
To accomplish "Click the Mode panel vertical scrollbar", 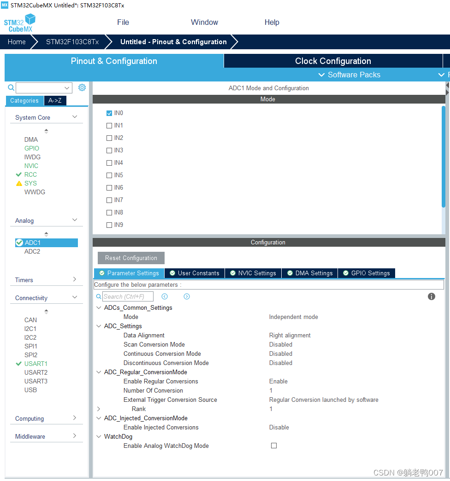I will [443, 157].
